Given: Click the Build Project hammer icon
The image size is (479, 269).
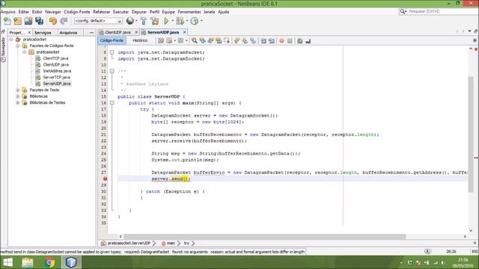Looking at the screenshot, I should (x=144, y=21).
